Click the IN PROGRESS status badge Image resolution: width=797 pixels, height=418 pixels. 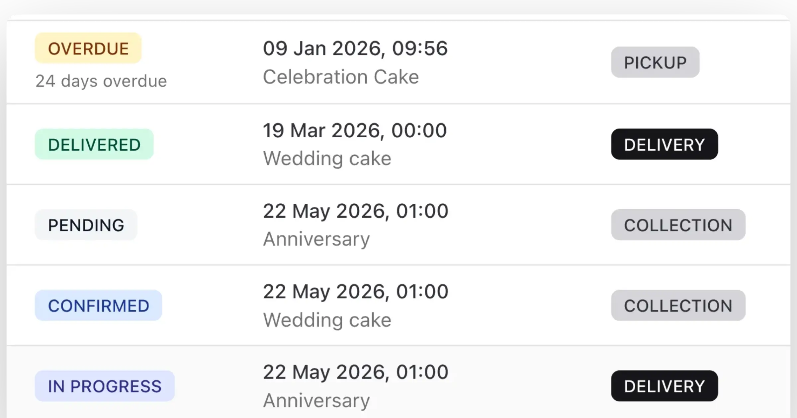(105, 386)
